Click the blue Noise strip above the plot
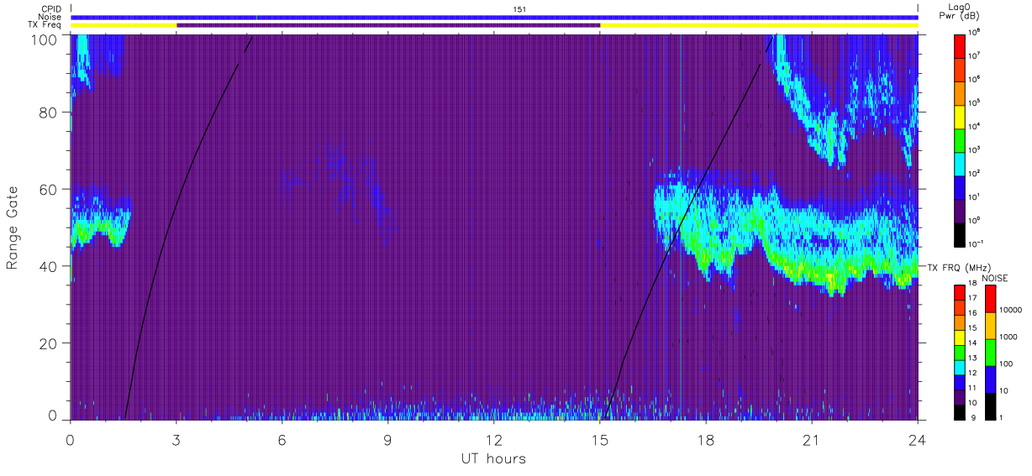Viewport: 1032px width, 476px height. [494, 17]
